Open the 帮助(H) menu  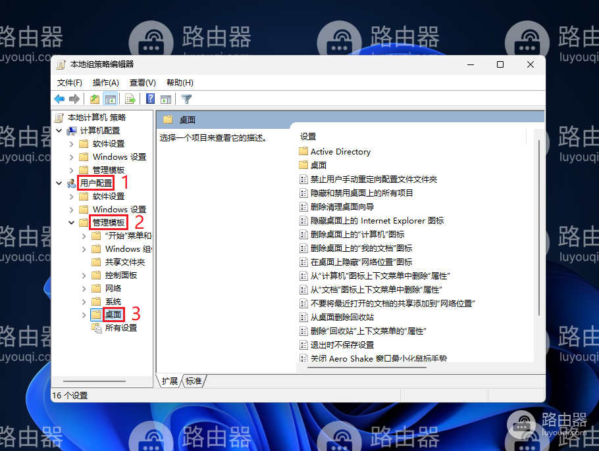(180, 83)
